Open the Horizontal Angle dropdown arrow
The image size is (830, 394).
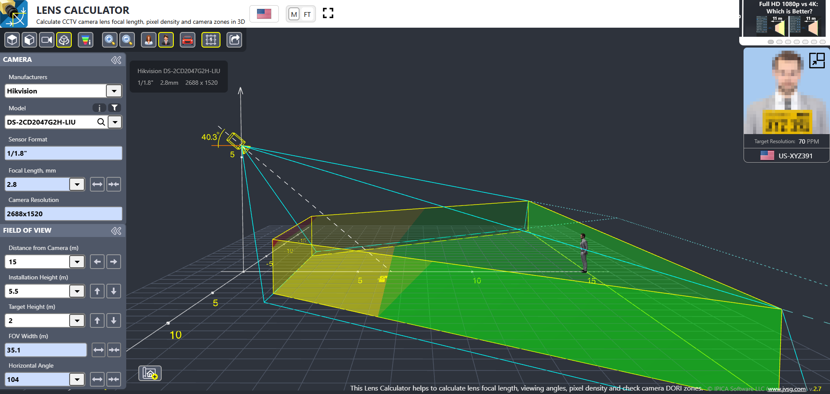coord(77,379)
